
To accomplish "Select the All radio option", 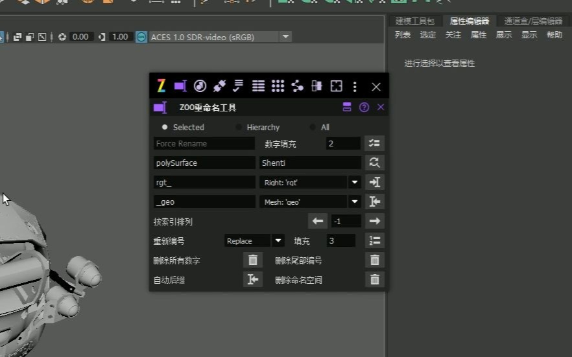I will (x=313, y=127).
